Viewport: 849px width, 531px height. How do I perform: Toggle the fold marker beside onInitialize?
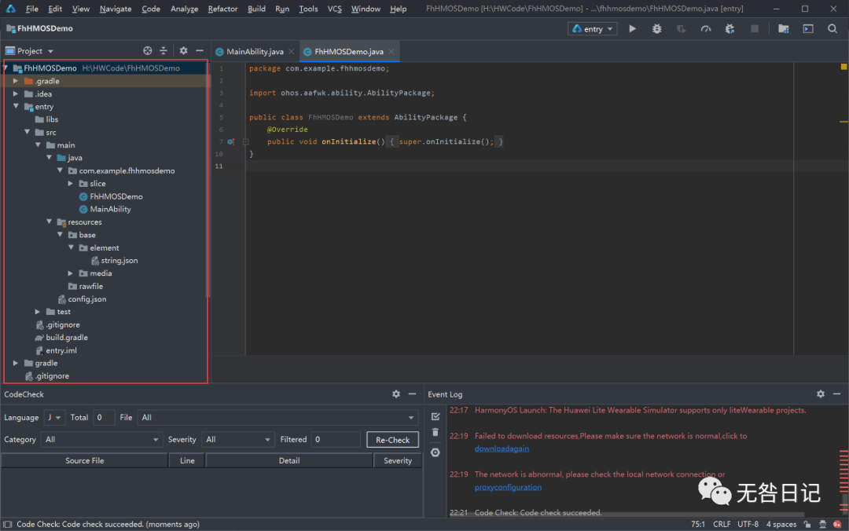[x=246, y=142]
